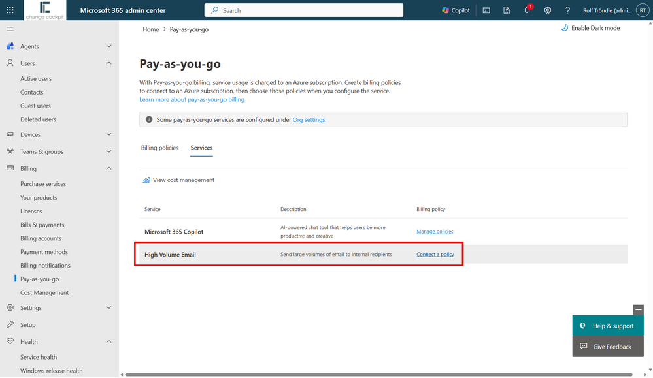Enable Dark mode

pyautogui.click(x=590, y=28)
